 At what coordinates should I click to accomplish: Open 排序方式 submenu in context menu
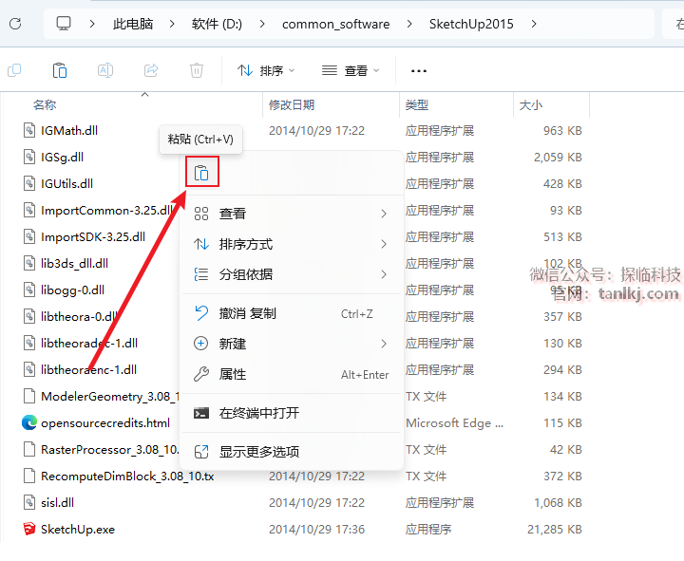click(291, 244)
